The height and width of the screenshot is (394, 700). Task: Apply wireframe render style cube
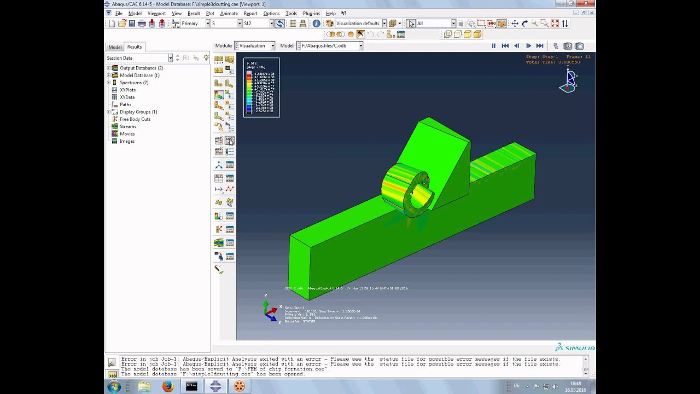pyautogui.click(x=448, y=34)
